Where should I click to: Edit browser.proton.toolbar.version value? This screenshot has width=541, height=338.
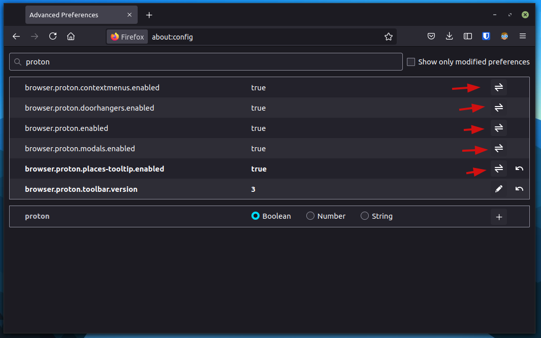[x=498, y=189]
